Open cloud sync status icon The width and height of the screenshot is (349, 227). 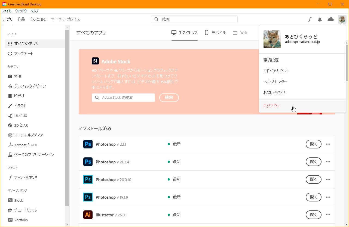click(x=330, y=19)
